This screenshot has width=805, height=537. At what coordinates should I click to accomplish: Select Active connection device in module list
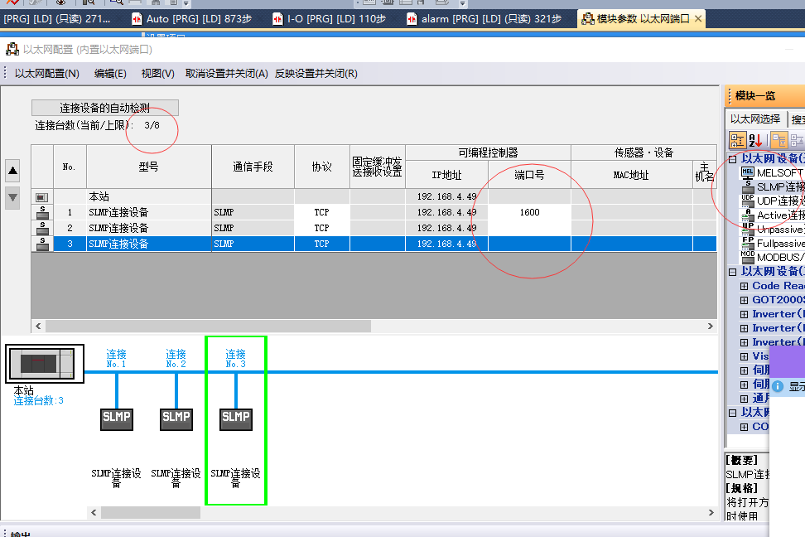pos(748,215)
